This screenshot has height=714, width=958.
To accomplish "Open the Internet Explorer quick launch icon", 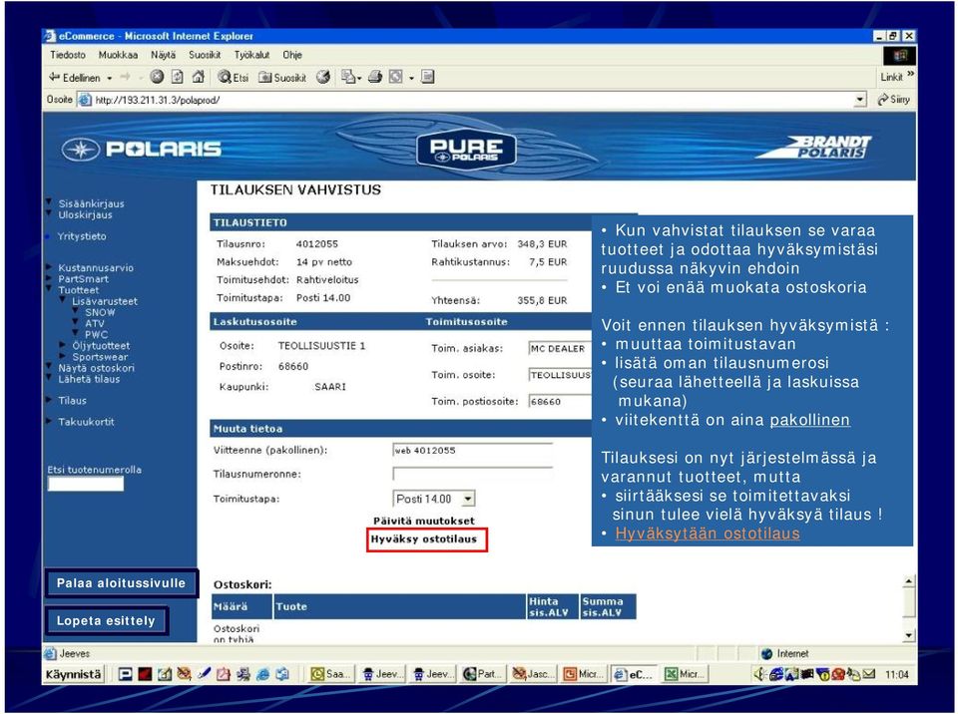I will [262, 674].
